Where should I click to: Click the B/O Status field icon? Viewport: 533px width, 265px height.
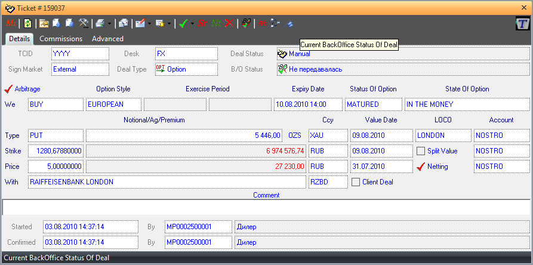(x=282, y=69)
